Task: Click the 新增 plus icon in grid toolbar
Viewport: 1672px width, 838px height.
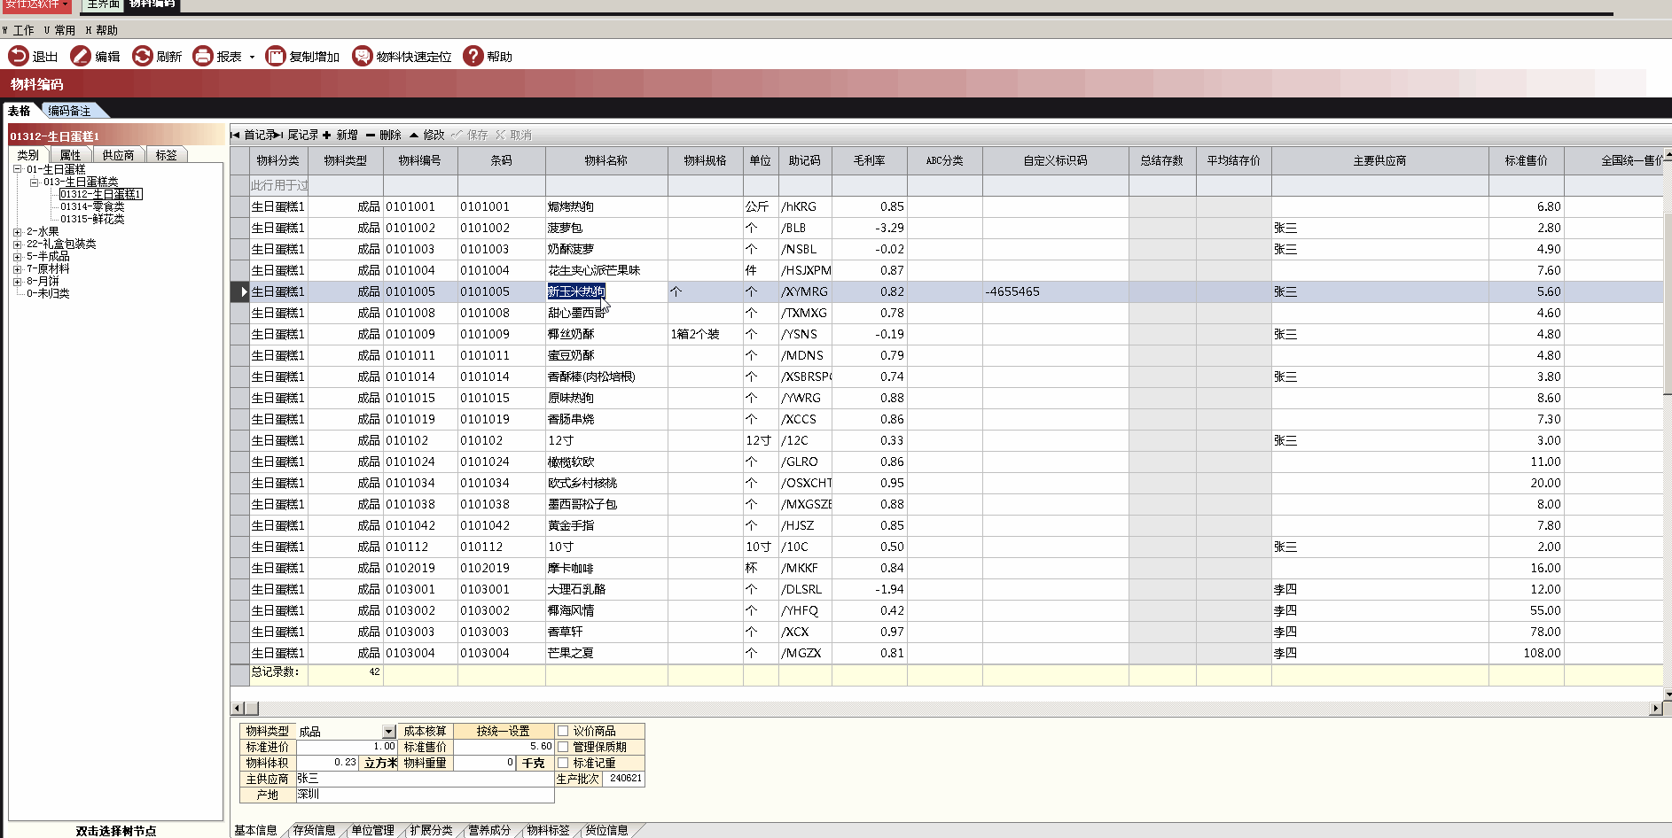Action: click(327, 135)
